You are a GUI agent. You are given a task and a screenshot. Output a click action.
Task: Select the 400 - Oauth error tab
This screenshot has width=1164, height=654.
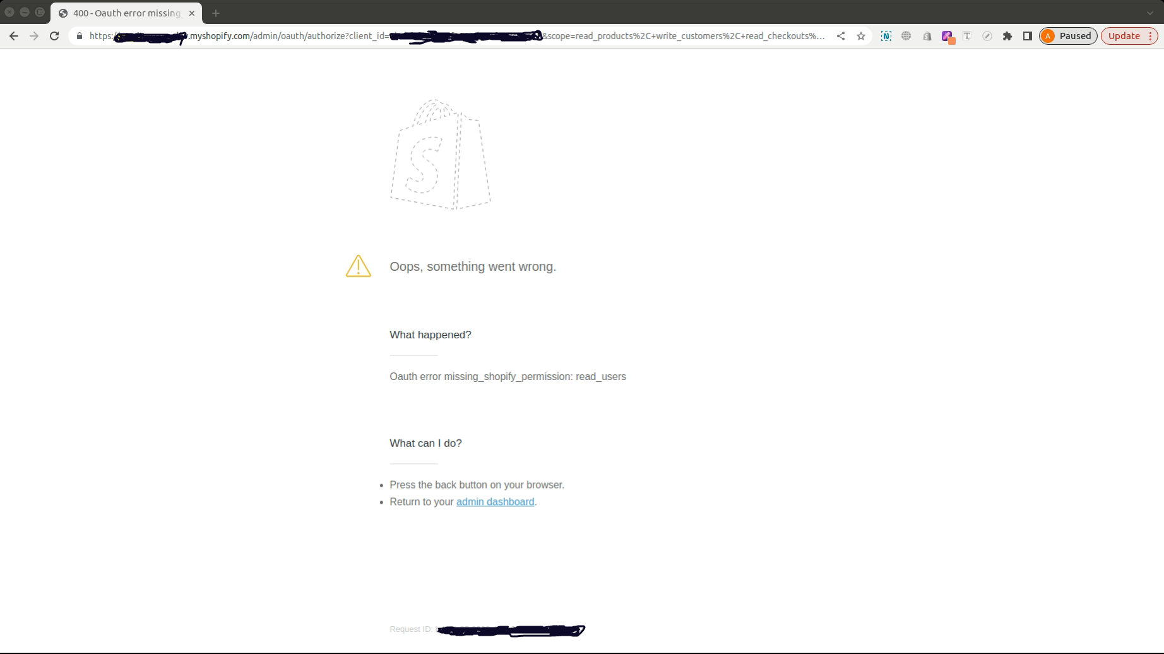(126, 13)
